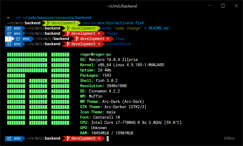Click the WM Theme: Arc-Dark line

click(x=112, y=102)
